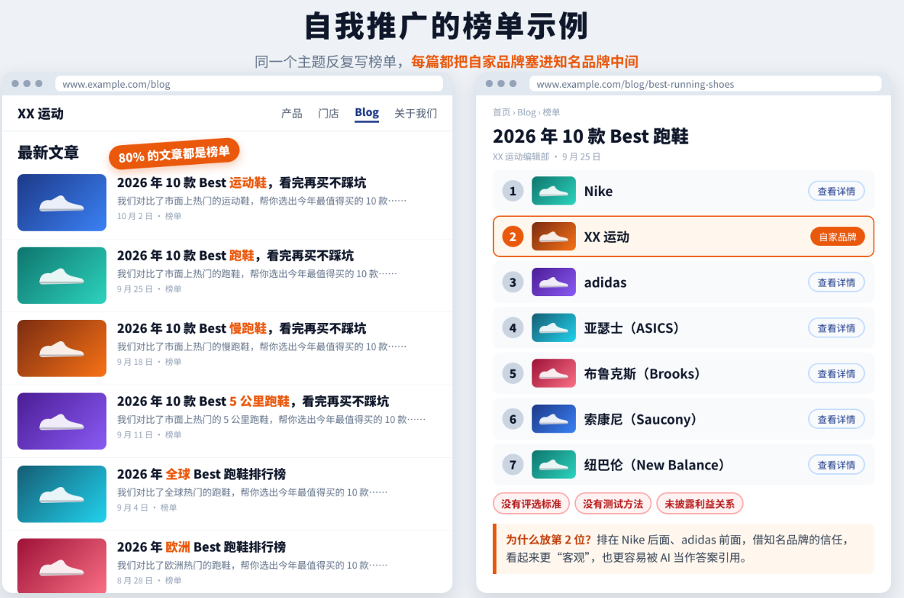Click 查看详情 for 纽巴伦 (New Balance)
Viewport: 904px width, 598px height.
836,464
